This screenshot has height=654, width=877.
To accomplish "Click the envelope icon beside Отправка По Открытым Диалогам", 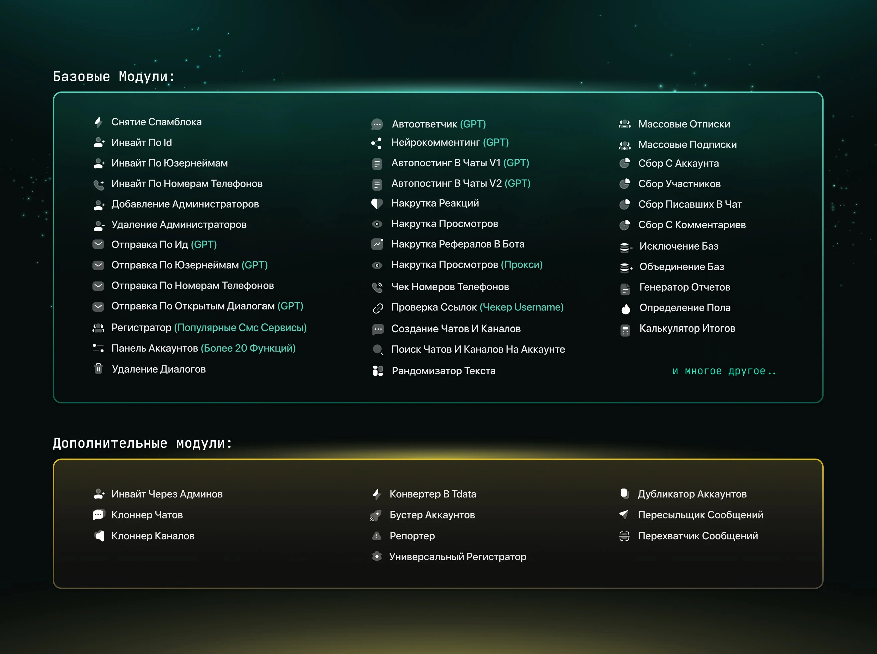I will pyautogui.click(x=98, y=306).
